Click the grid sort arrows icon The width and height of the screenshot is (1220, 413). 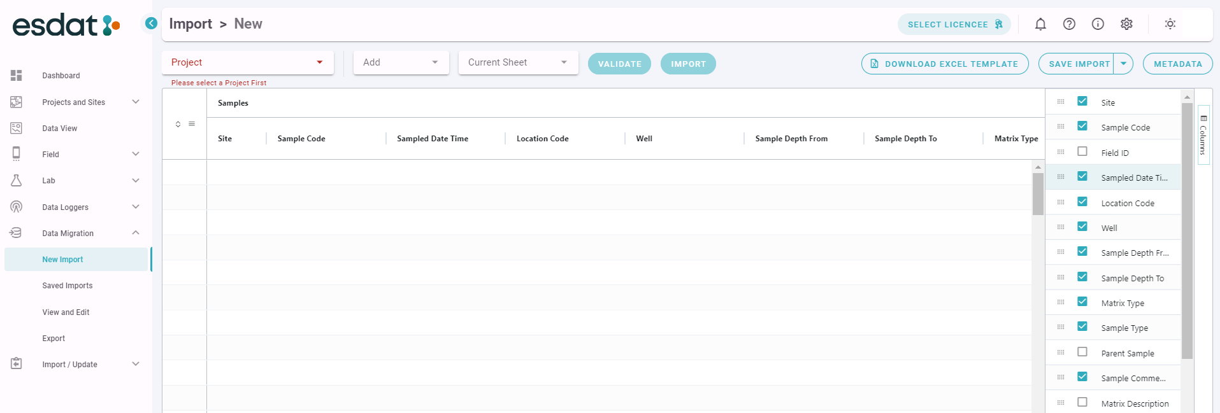(178, 124)
